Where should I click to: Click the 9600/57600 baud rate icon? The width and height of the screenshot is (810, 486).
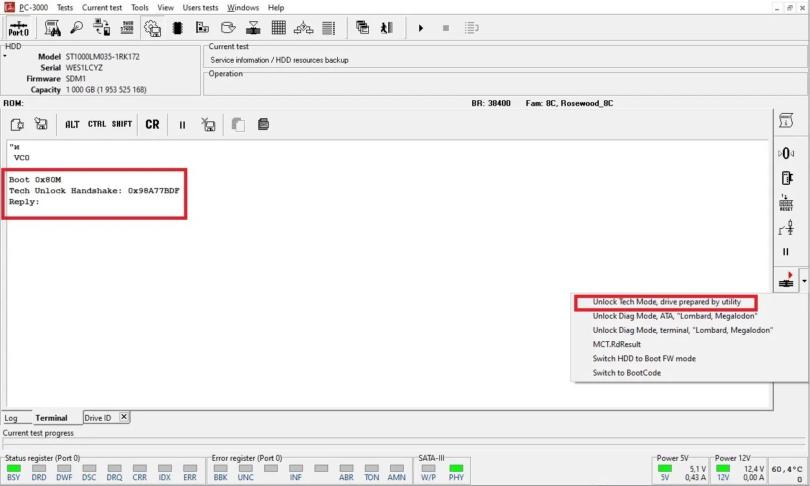click(x=127, y=28)
